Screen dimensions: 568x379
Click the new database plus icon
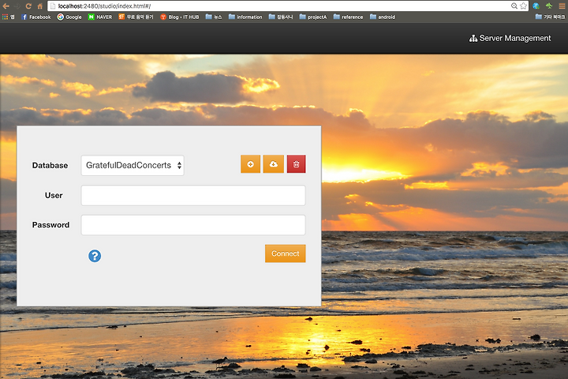(250, 164)
